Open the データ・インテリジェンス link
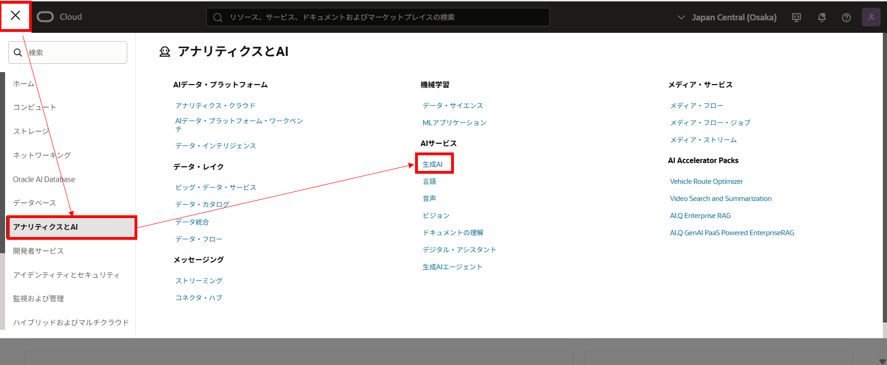The width and height of the screenshot is (887, 365). click(x=215, y=146)
